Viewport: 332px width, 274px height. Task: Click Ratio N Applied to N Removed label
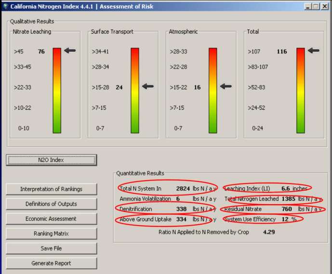204,232
